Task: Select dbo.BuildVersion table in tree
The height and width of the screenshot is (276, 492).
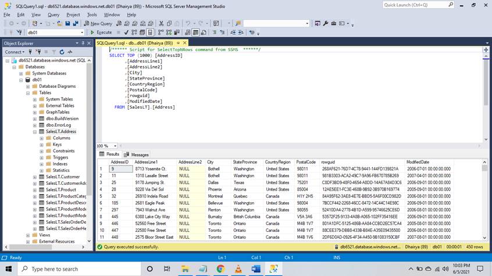Action: (62, 119)
